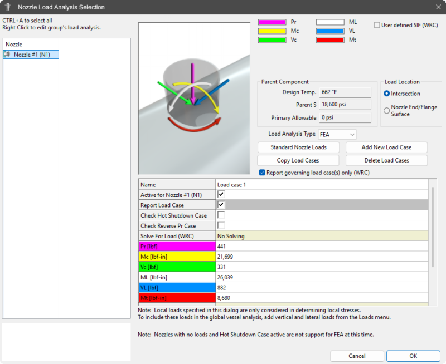Enable Check Hot Shutdown Case
This screenshot has width=446, height=364.
pos(220,215)
